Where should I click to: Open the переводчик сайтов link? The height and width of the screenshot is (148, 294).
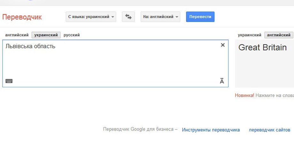(269, 130)
